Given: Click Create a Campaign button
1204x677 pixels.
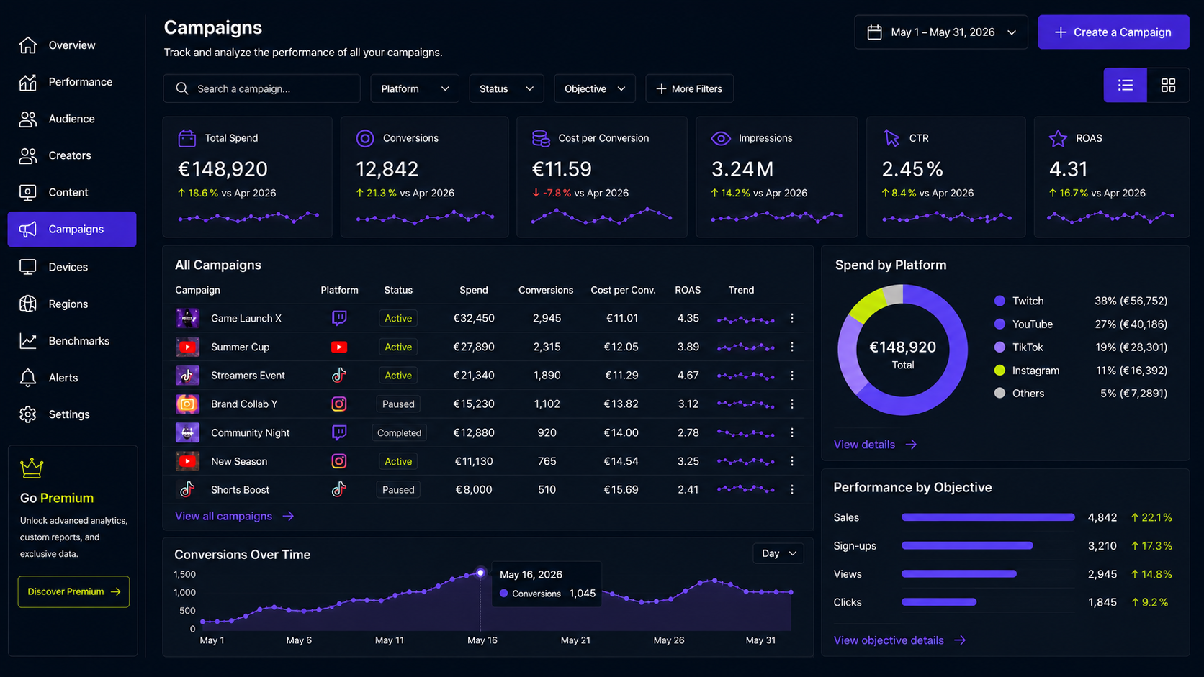Looking at the screenshot, I should 1113,32.
